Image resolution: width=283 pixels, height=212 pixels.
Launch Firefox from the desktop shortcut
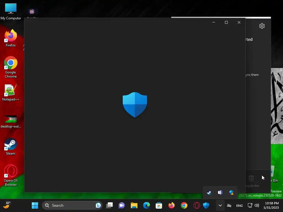click(11, 38)
